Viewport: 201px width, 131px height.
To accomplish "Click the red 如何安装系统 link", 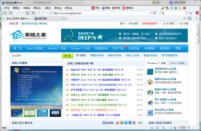I will point(150,23).
